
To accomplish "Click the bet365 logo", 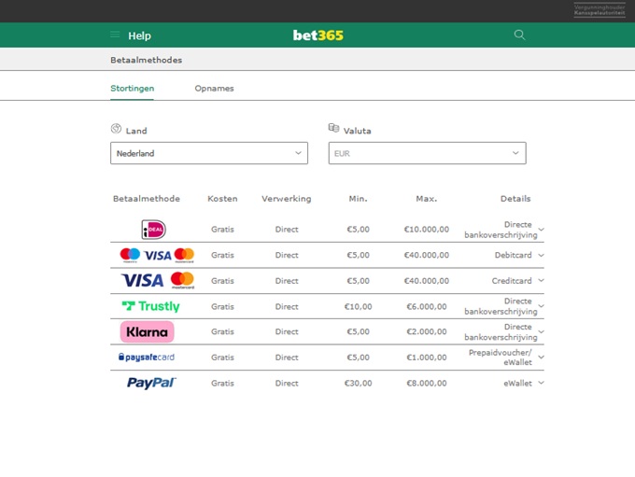I will point(317,35).
